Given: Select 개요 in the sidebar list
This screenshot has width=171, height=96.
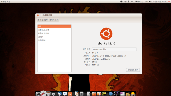Looking at the screenshot, I should pos(54,26).
